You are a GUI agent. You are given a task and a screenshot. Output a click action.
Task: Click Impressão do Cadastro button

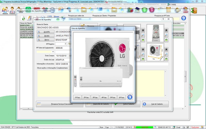99,104
